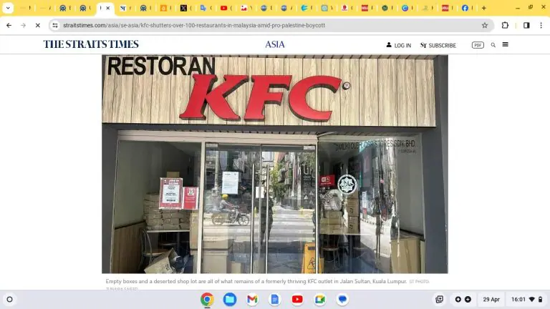Viewport: 550px width, 309px height.
Task: Open the hamburger navigation menu
Action: pyautogui.click(x=506, y=44)
